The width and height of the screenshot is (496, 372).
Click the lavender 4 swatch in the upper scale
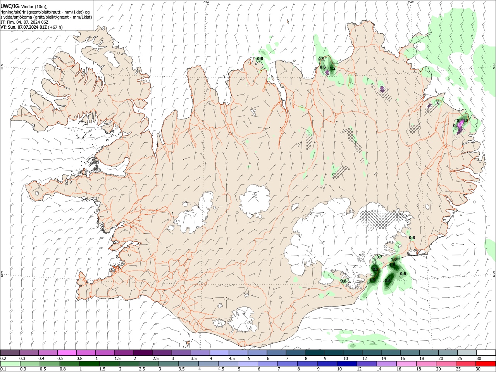click(219, 353)
